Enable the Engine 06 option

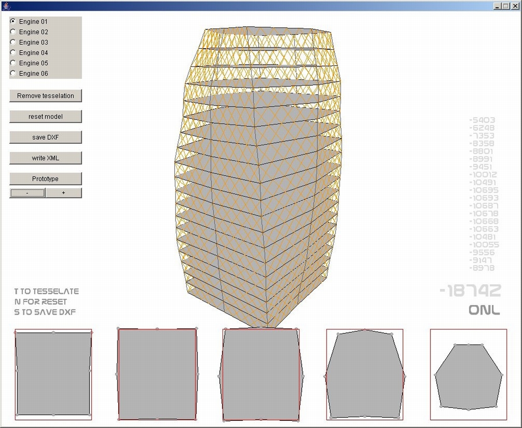click(13, 74)
